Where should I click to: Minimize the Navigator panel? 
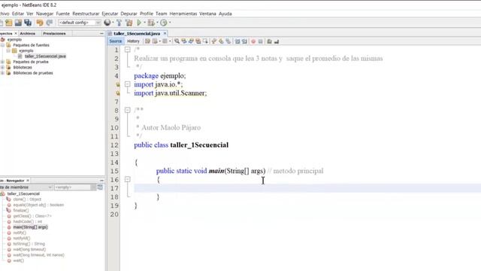102,181
